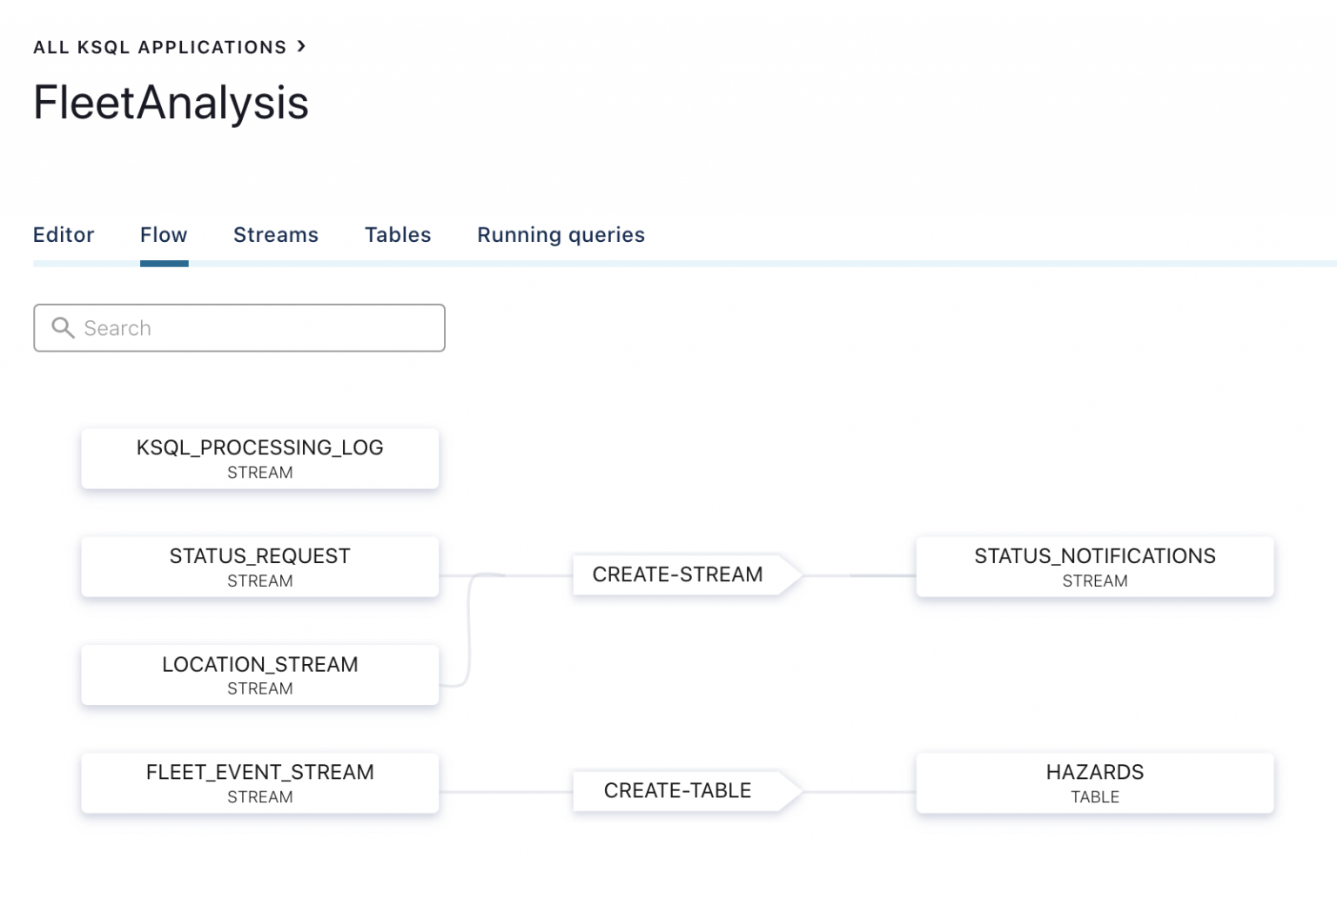Open the Tables tab
The height and width of the screenshot is (906, 1337).
397,235
